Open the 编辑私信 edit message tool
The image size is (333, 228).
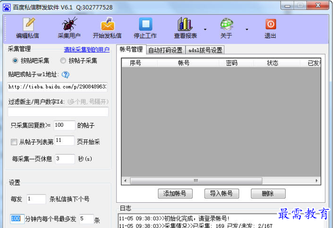28,28
